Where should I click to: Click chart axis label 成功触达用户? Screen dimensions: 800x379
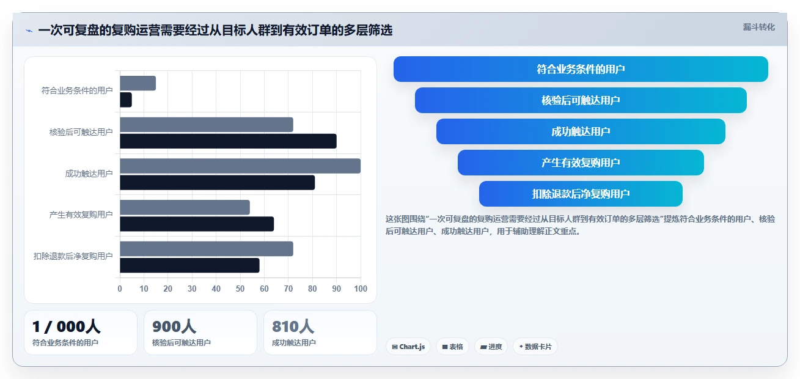pos(89,174)
